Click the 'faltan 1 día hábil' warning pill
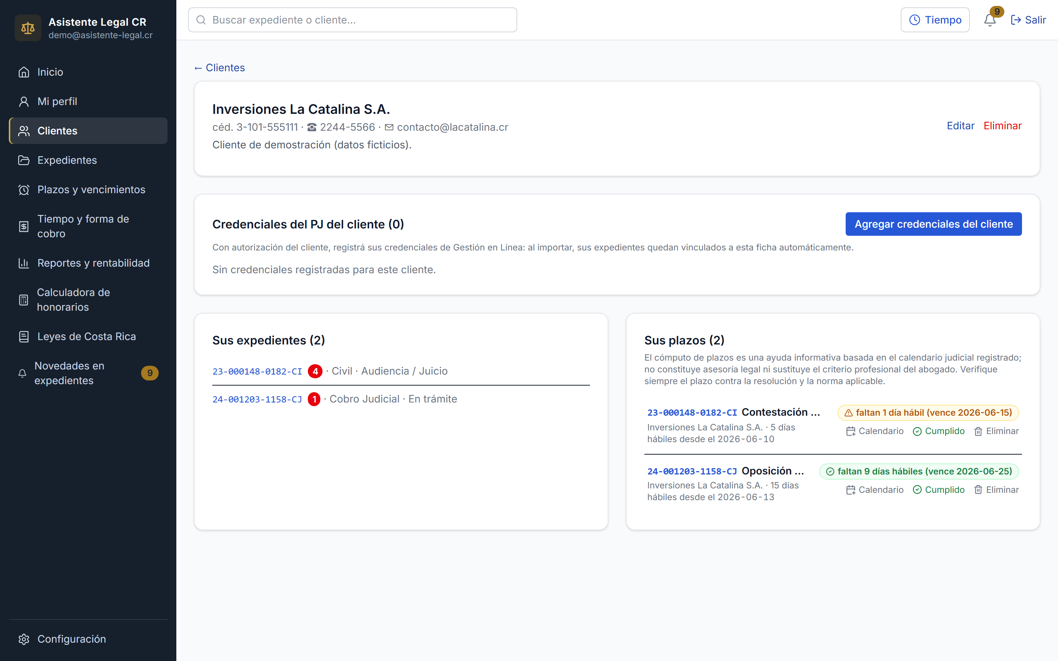Screen dimensions: 1058x661 click(x=928, y=413)
